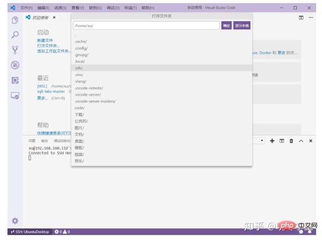This screenshot has width=322, height=240.
Task: Select the 文档/ folder
Action: (x=162, y=134)
